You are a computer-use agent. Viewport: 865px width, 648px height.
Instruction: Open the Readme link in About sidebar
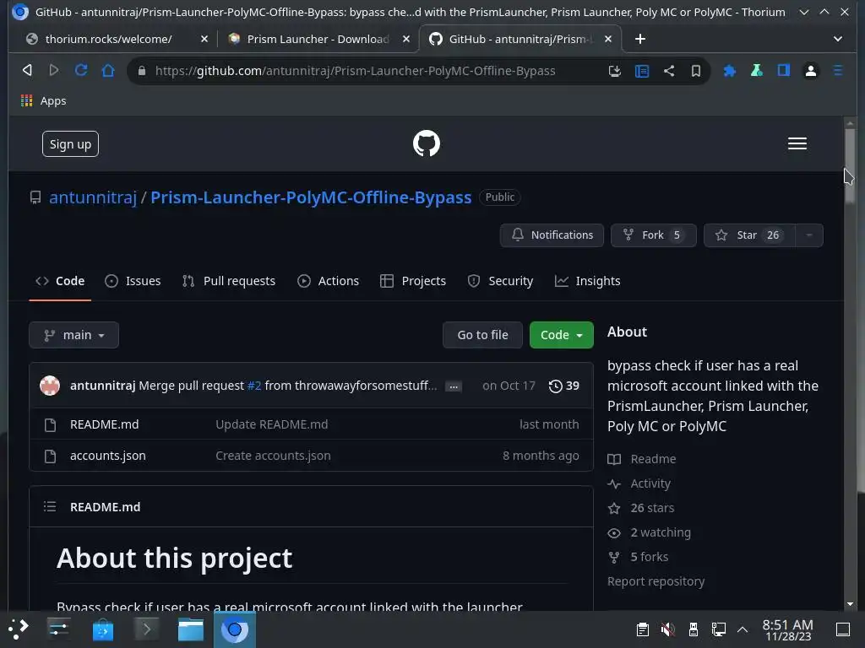[x=642, y=459]
